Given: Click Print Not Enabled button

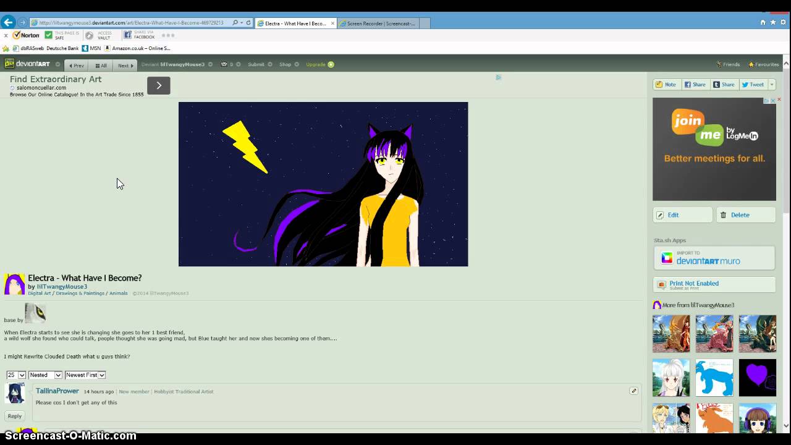Looking at the screenshot, I should [x=714, y=284].
